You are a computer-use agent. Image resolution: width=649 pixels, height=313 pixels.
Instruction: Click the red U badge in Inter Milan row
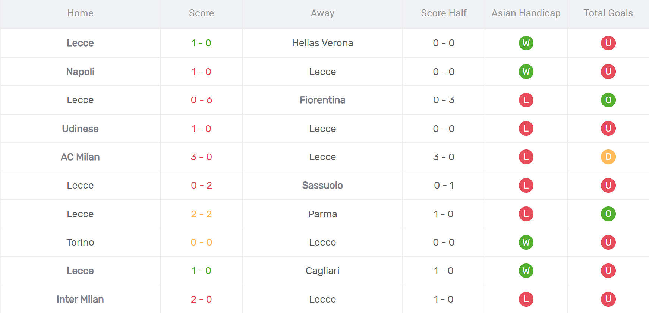[608, 299]
